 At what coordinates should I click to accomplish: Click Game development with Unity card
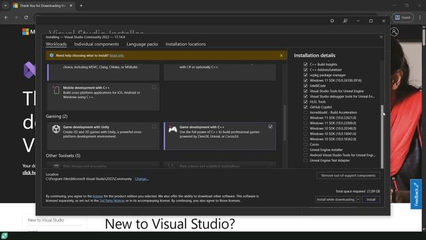tap(103, 136)
